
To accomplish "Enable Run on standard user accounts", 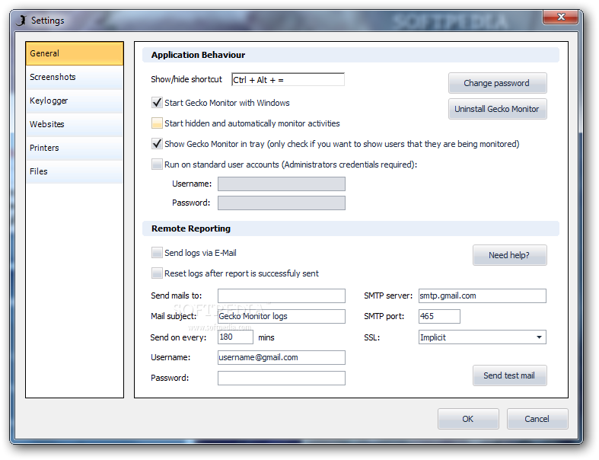I will pos(157,165).
